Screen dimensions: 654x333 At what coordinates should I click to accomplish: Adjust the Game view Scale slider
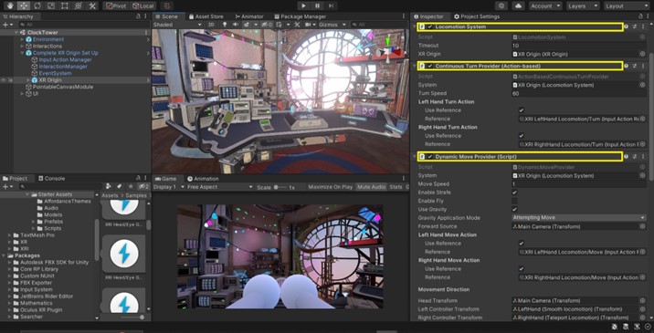(x=280, y=187)
